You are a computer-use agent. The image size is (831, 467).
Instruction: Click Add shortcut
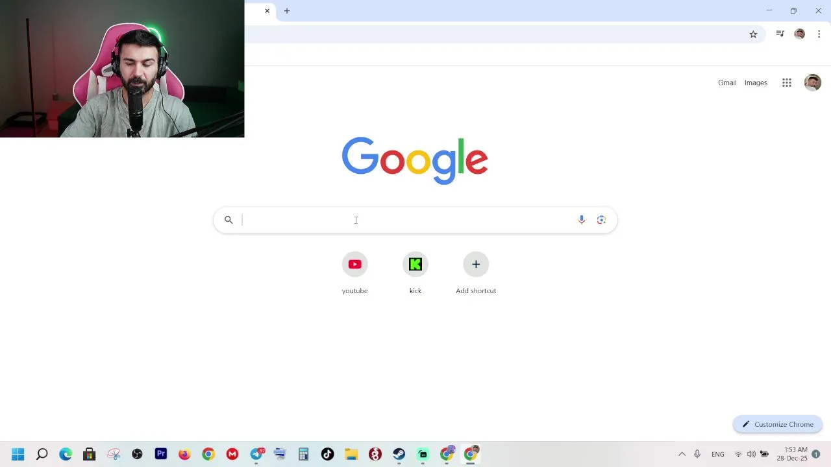point(476,273)
